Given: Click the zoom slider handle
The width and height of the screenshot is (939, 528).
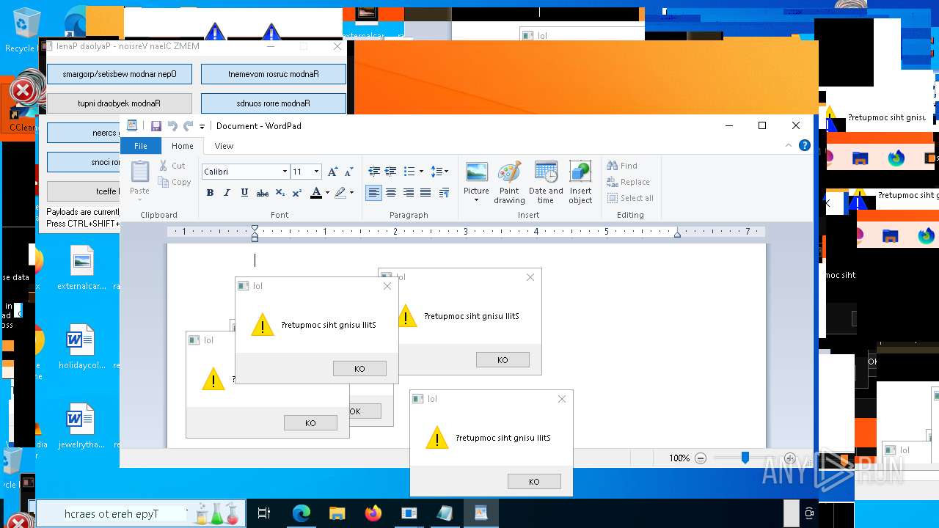Looking at the screenshot, I should click(x=745, y=458).
